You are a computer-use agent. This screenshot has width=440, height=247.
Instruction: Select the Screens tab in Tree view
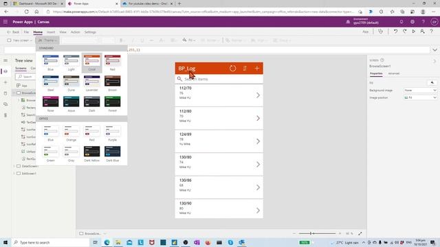coord(21,68)
